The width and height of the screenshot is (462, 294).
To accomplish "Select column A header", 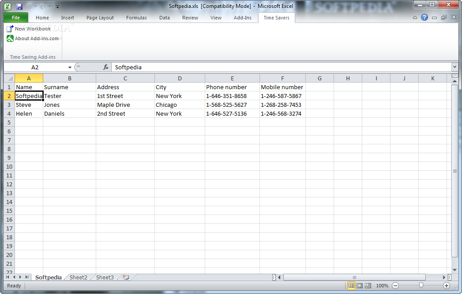I will point(29,78).
